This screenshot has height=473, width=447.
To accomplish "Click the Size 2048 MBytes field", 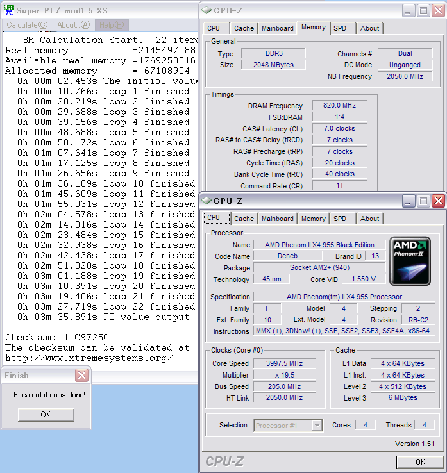I will [x=273, y=65].
